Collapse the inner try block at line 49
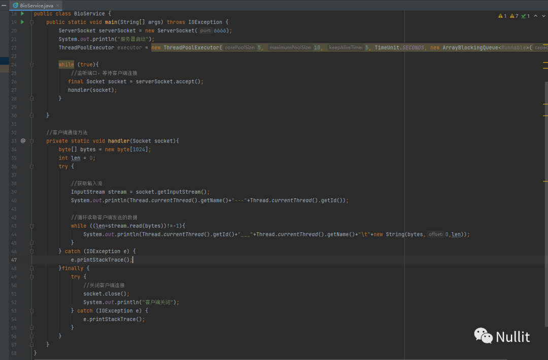The height and width of the screenshot is (360, 548). [32, 277]
